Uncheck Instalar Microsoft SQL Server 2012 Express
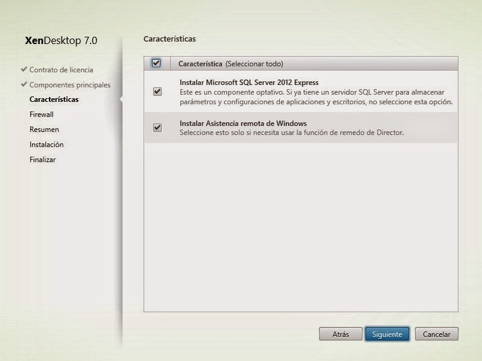Viewport: 482px width, 361px height. click(x=157, y=92)
